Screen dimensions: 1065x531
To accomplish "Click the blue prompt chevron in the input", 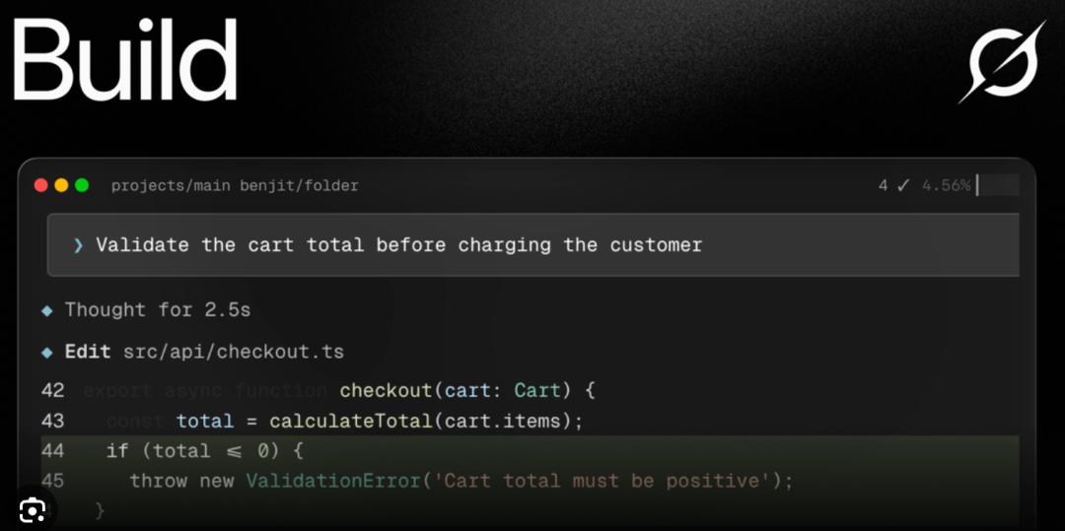I will [78, 245].
